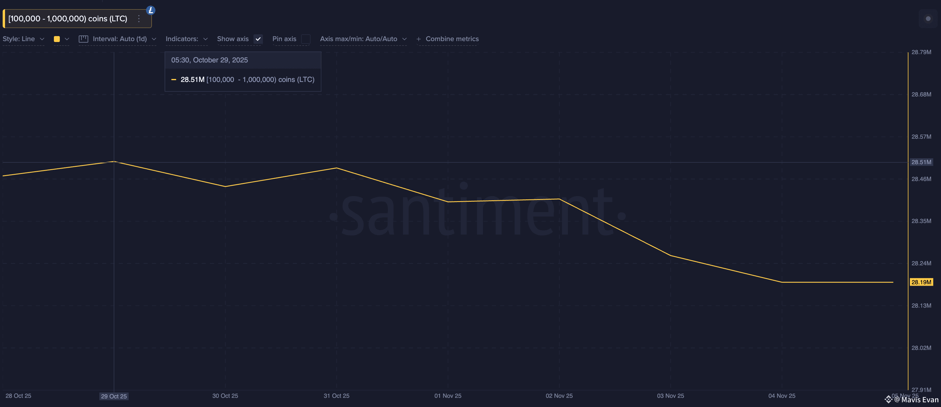Open the Interval: Auto (1d) dropdown
Viewport: 941px width, 407px height.
click(x=120, y=39)
